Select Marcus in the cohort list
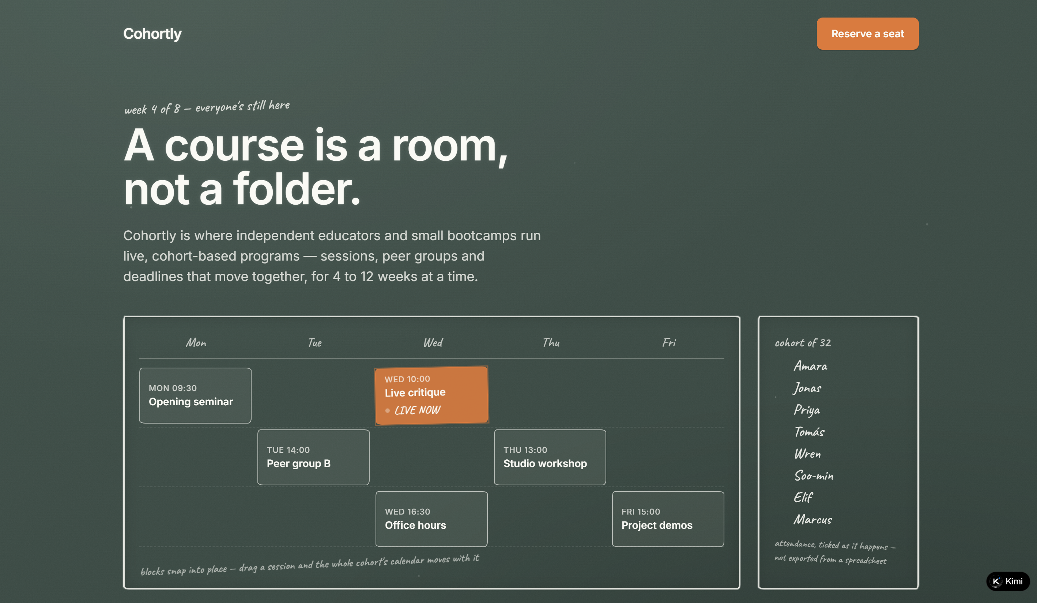Viewport: 1037px width, 603px height. tap(813, 520)
